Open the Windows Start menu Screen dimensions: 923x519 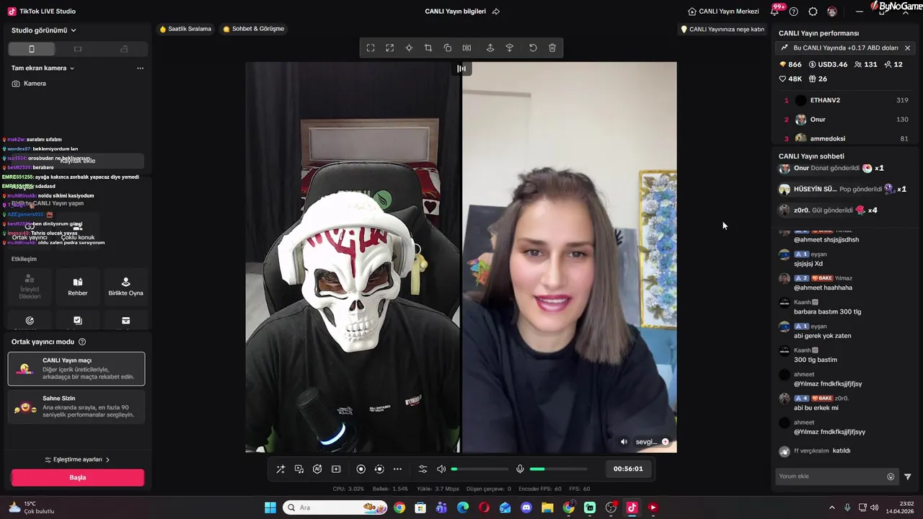(270, 507)
